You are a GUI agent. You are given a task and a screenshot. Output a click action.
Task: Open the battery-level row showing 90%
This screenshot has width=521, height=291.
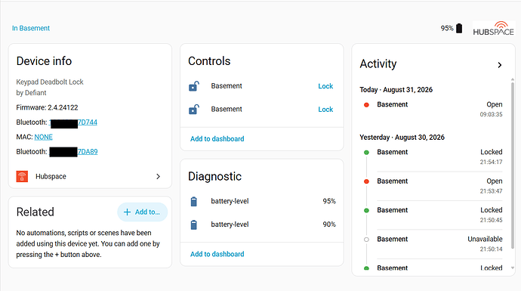[x=262, y=224]
